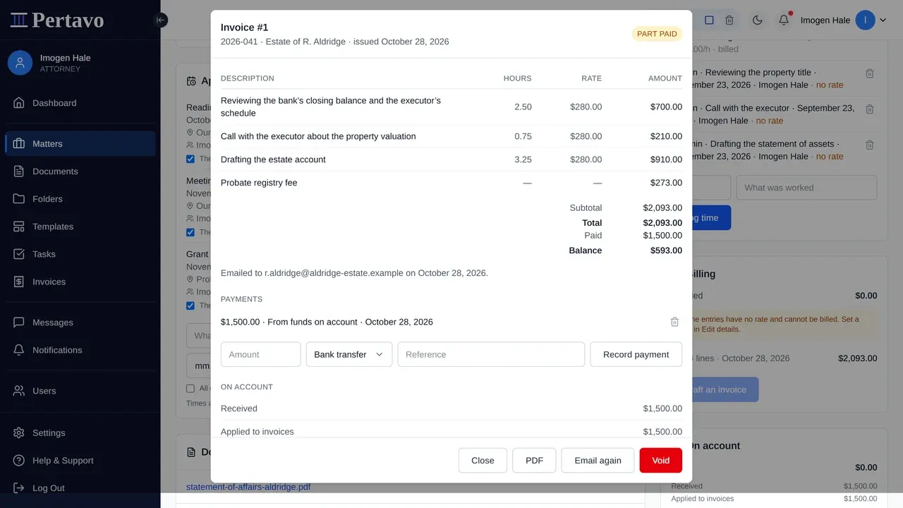
Task: Click the trash icon in the top bar
Action: click(x=729, y=20)
